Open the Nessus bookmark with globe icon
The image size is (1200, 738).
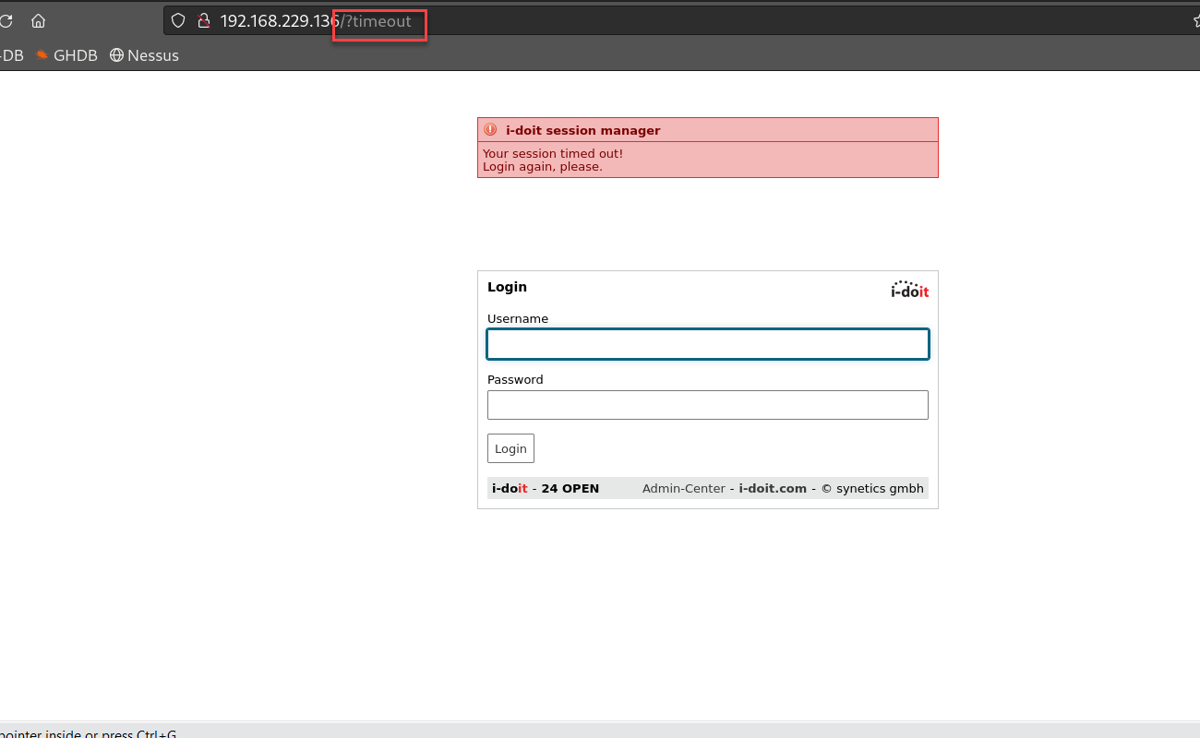pyautogui.click(x=144, y=55)
